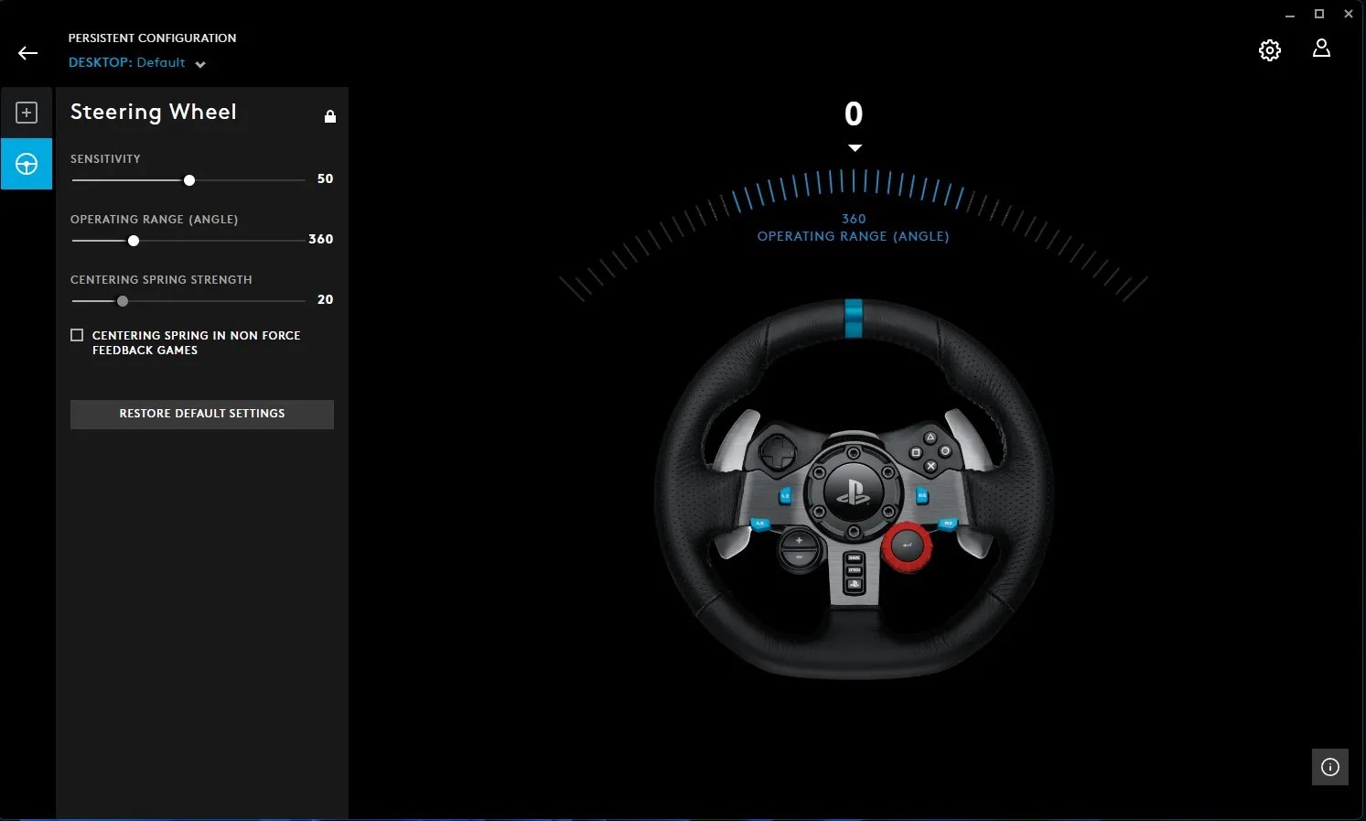Click the current angle value 0

click(x=854, y=114)
